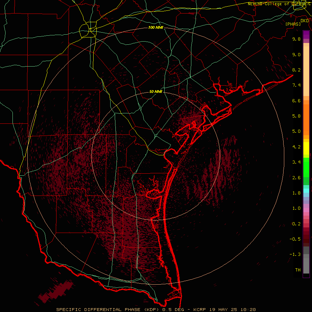Click the 5.8 scale value
This screenshot has width=312, height=312.
pos(296,116)
